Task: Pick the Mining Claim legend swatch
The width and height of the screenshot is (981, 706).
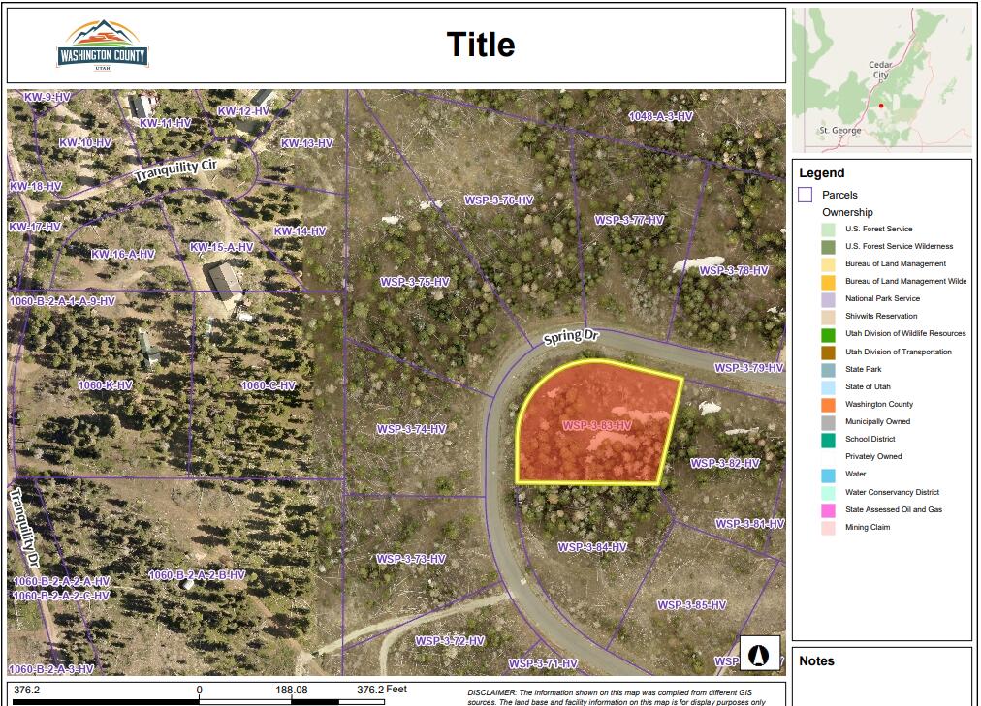Action: tap(829, 528)
